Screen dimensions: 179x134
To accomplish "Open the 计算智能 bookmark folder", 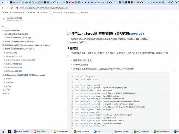I will point(31,12).
